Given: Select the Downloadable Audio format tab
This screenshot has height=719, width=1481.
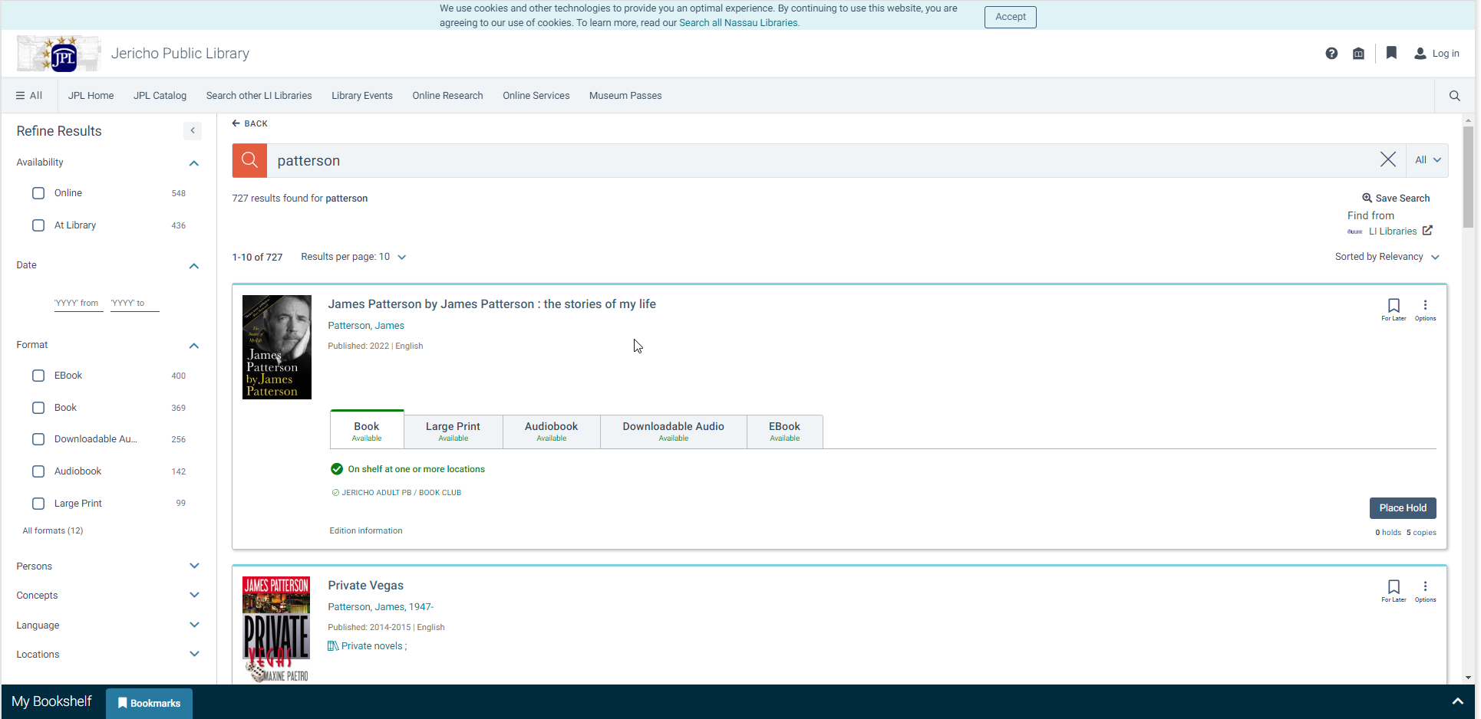Looking at the screenshot, I should click(x=673, y=431).
